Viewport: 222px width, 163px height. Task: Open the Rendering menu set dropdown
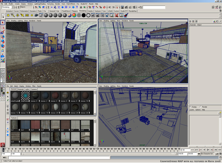12,7
